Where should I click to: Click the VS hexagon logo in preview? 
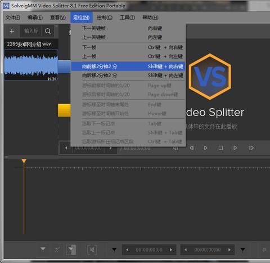click(x=210, y=77)
